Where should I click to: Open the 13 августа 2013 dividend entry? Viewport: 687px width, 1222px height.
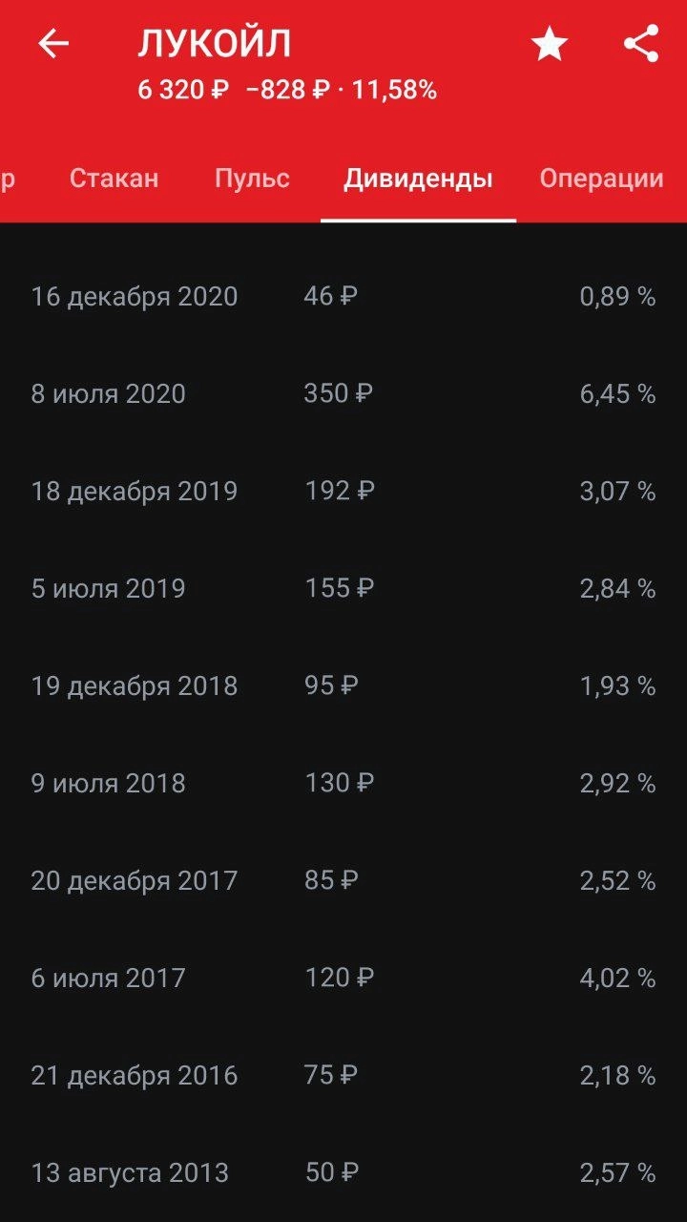tap(343, 1173)
